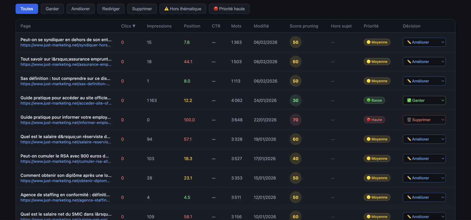Open Supprimer decision dropdown for informer employ row
Viewport: 471px width, 220px height.
(424, 120)
